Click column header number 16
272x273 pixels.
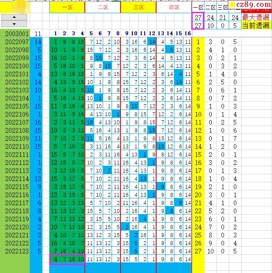(x=188, y=33)
